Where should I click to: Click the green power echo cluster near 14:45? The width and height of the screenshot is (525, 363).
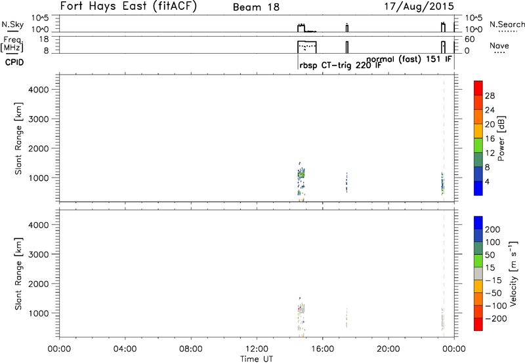pyautogui.click(x=301, y=174)
